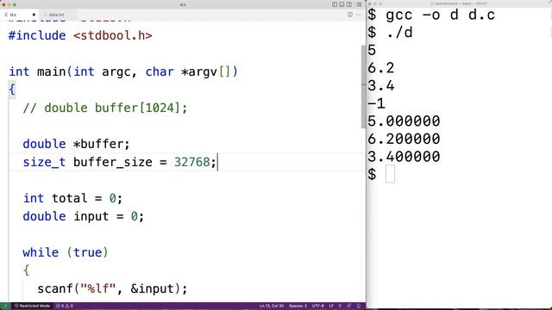Image resolution: width=552 pixels, height=310 pixels.
Task: Click output 3.400000 in terminal
Action: coord(404,157)
